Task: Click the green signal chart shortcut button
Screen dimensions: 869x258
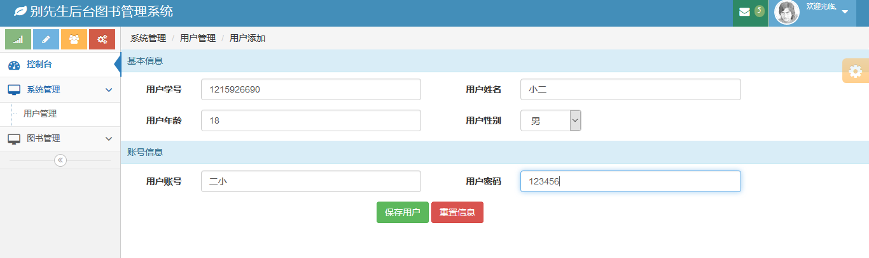Action: point(18,39)
